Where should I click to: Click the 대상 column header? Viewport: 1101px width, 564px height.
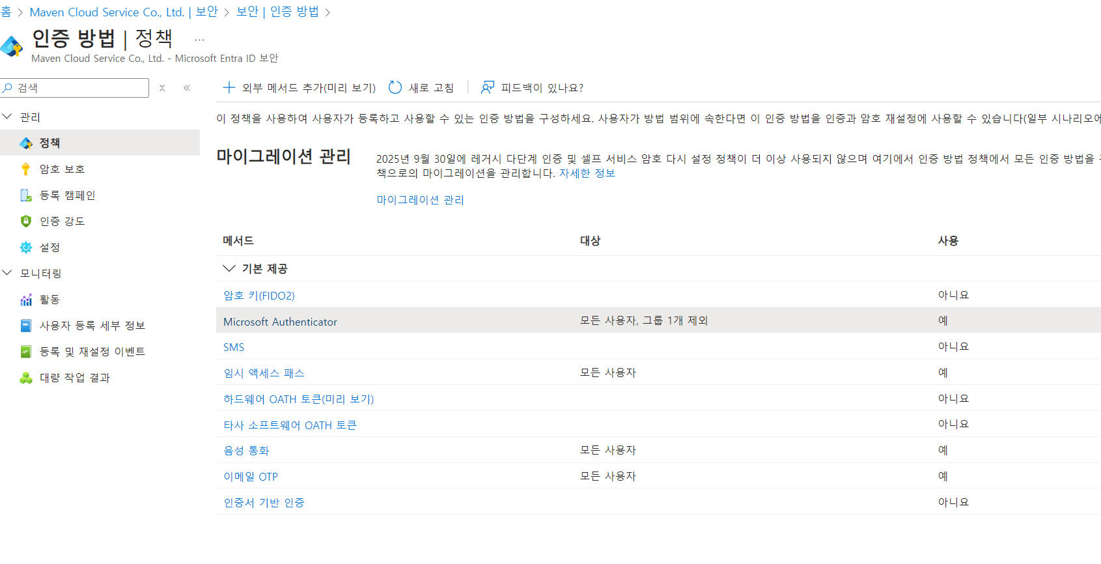tap(590, 241)
